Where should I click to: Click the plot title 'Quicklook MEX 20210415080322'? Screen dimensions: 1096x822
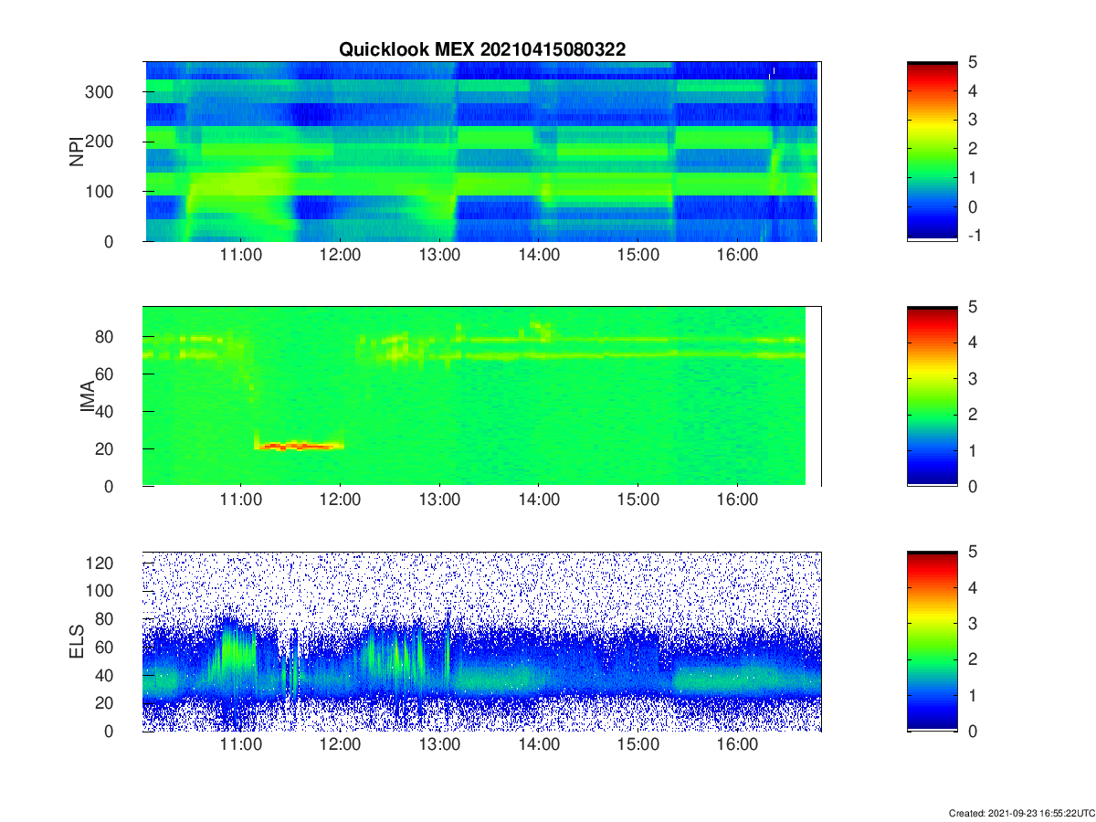[x=482, y=49]
